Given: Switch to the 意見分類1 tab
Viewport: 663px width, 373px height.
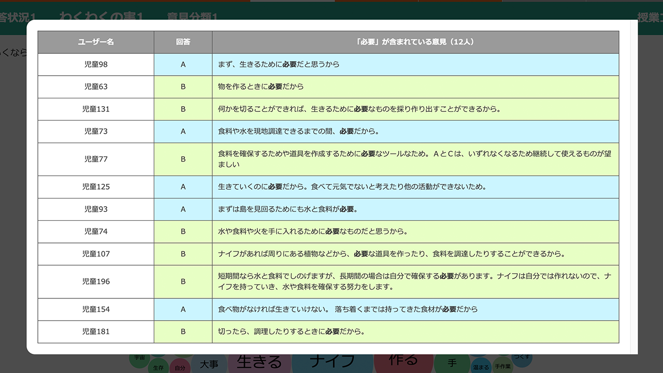Looking at the screenshot, I should pyautogui.click(x=192, y=17).
